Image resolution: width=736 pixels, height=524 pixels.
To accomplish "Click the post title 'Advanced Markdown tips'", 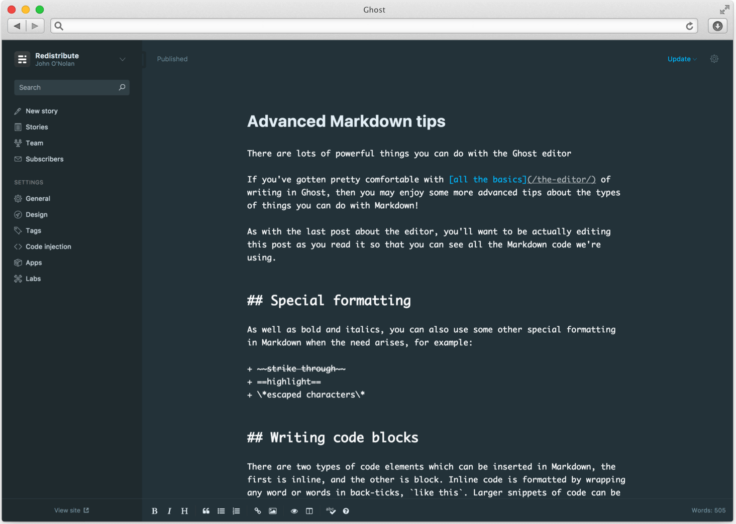I will tap(346, 121).
